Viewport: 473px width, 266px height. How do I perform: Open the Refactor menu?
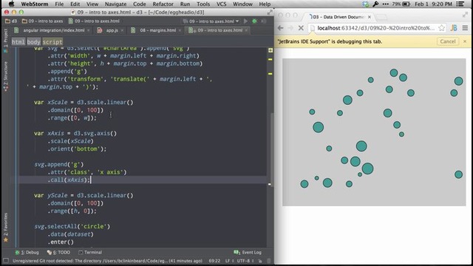[163, 4]
